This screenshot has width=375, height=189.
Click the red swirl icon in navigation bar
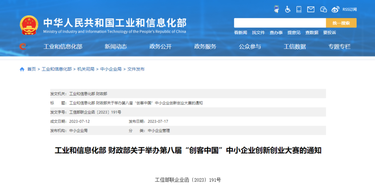[23, 46]
